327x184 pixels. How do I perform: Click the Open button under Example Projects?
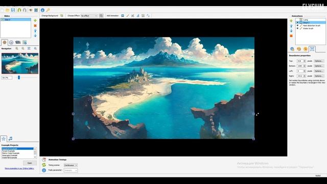[30, 163]
